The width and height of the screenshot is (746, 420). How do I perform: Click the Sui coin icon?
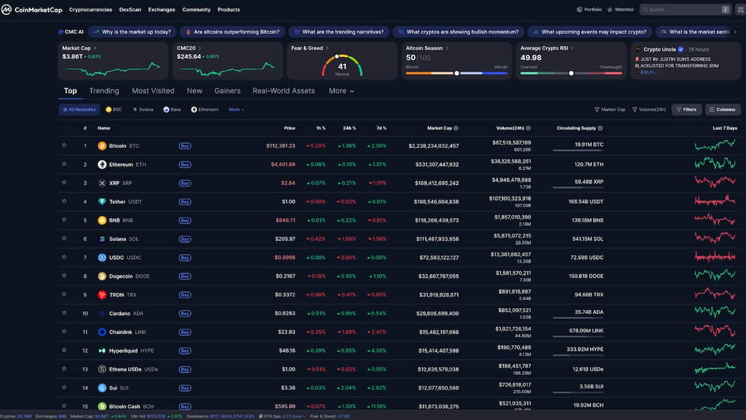click(x=102, y=388)
